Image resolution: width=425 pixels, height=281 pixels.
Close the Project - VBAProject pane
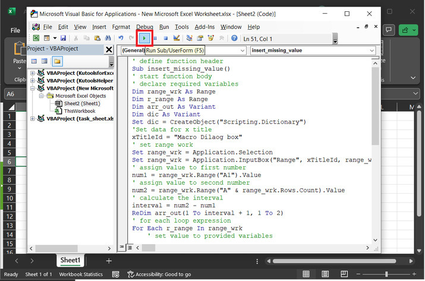click(109, 49)
